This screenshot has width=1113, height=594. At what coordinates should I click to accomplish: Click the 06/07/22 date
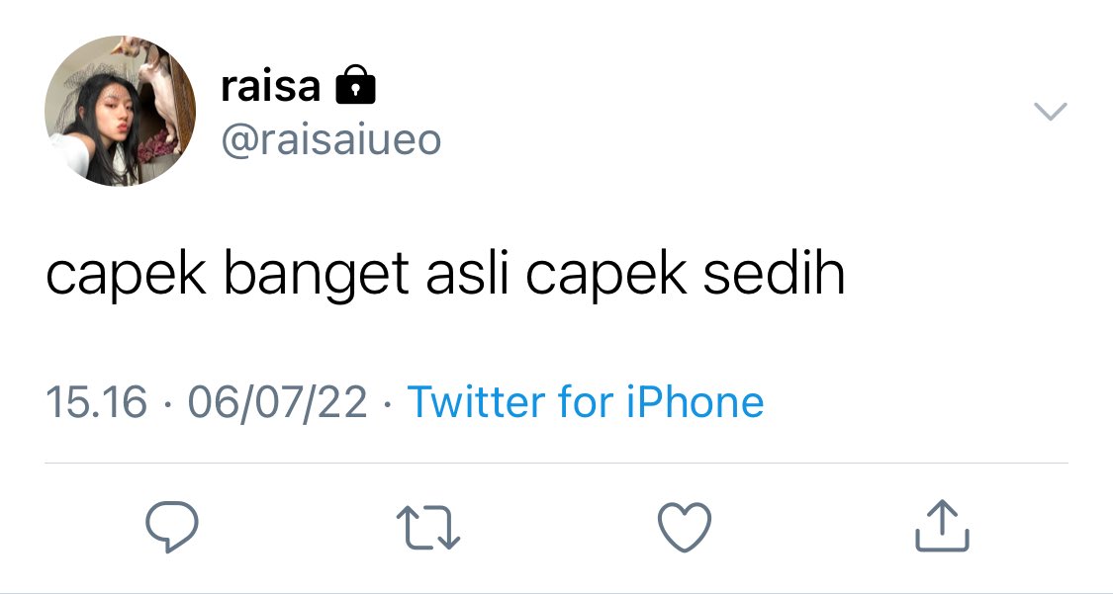(278, 402)
